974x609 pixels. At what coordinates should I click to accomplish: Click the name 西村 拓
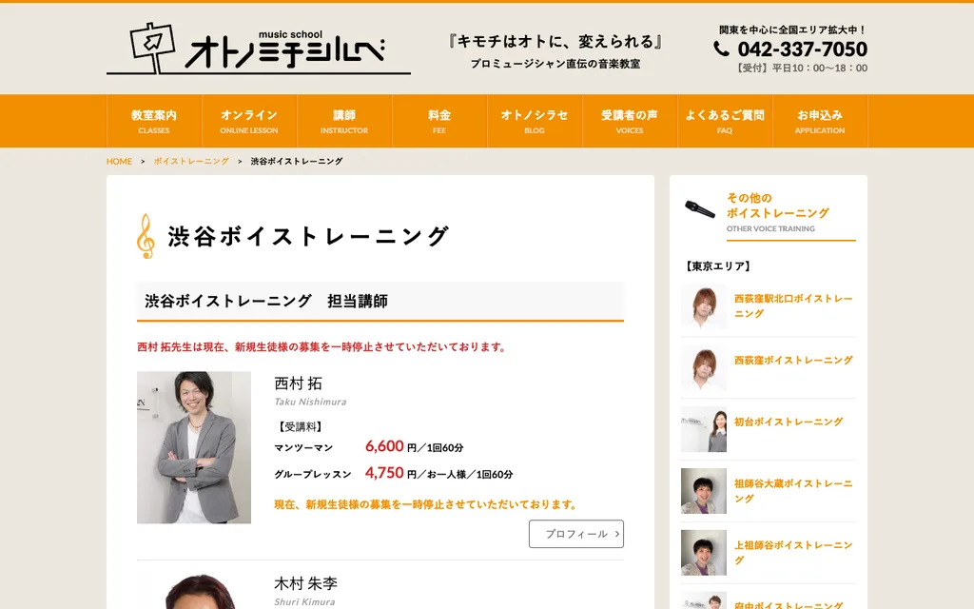(x=298, y=383)
